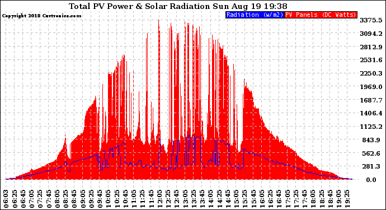This screenshot has width=386, height=210.
Task: Click the chart title 'Total PV Power & Solar Radiation'
Action: [139, 6]
